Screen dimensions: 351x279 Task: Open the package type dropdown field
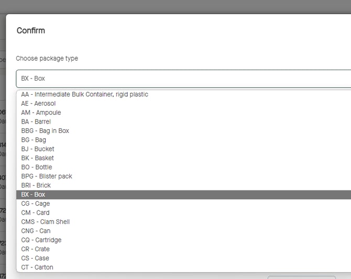click(x=183, y=79)
